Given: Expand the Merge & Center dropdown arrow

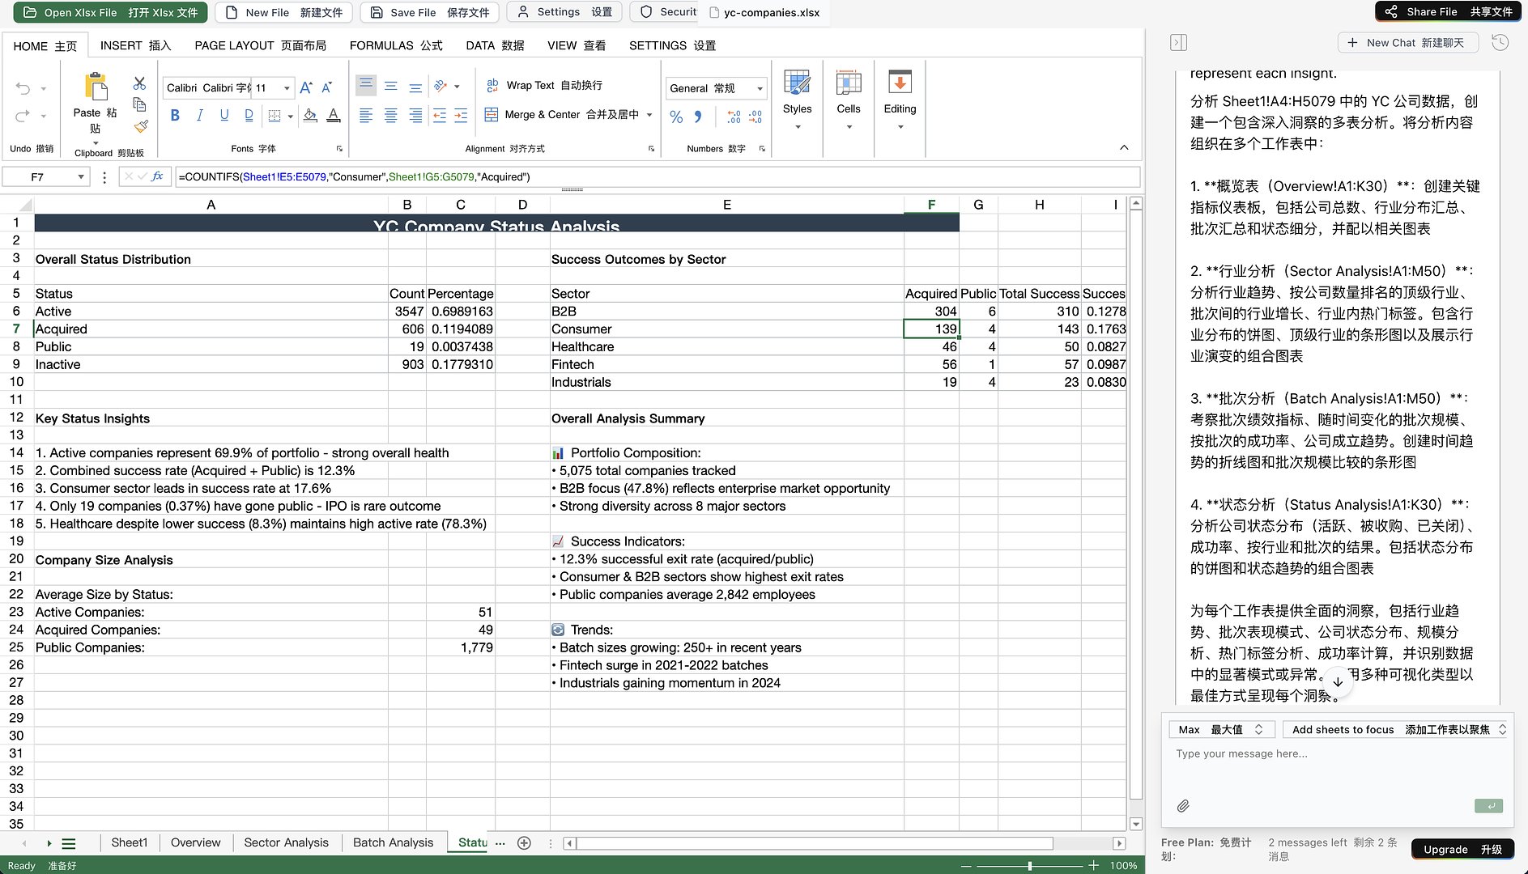Looking at the screenshot, I should 649,115.
